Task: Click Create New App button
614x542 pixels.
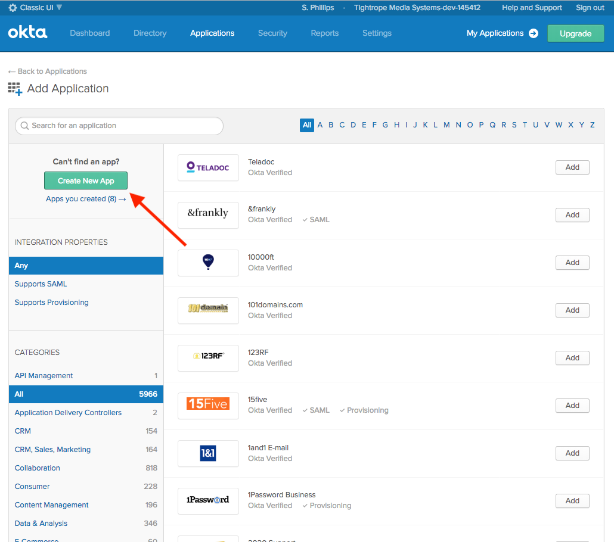Action: [86, 181]
